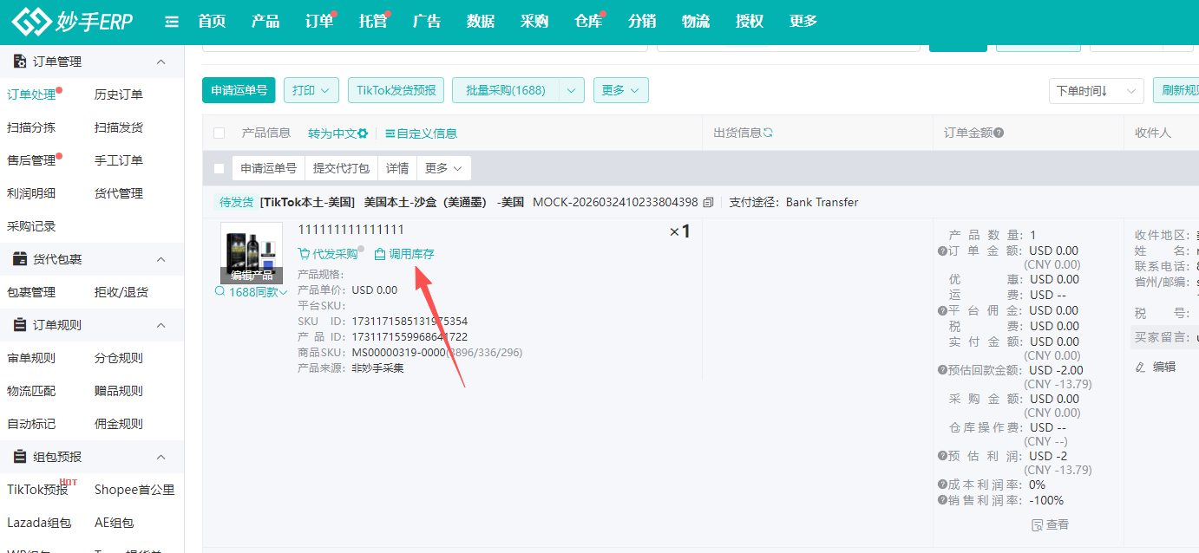
Task: Open 包裹管理 in sidebar
Action: (x=31, y=292)
